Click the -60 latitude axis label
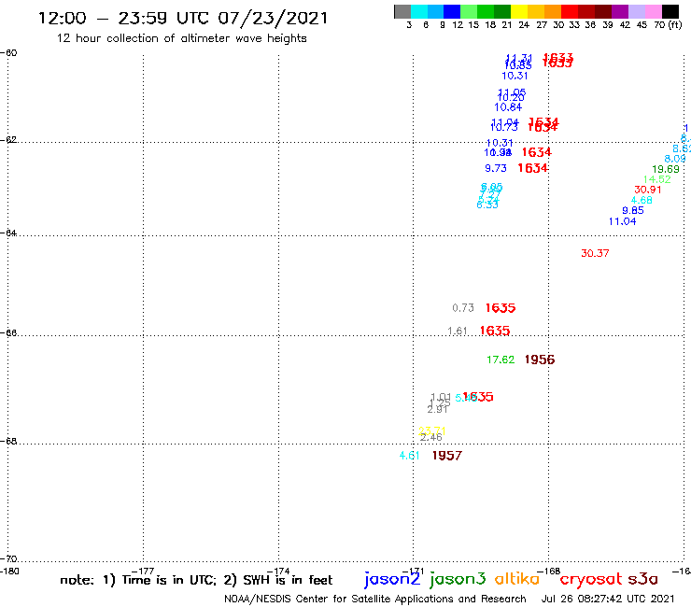This screenshot has width=691, height=607. tap(8, 53)
